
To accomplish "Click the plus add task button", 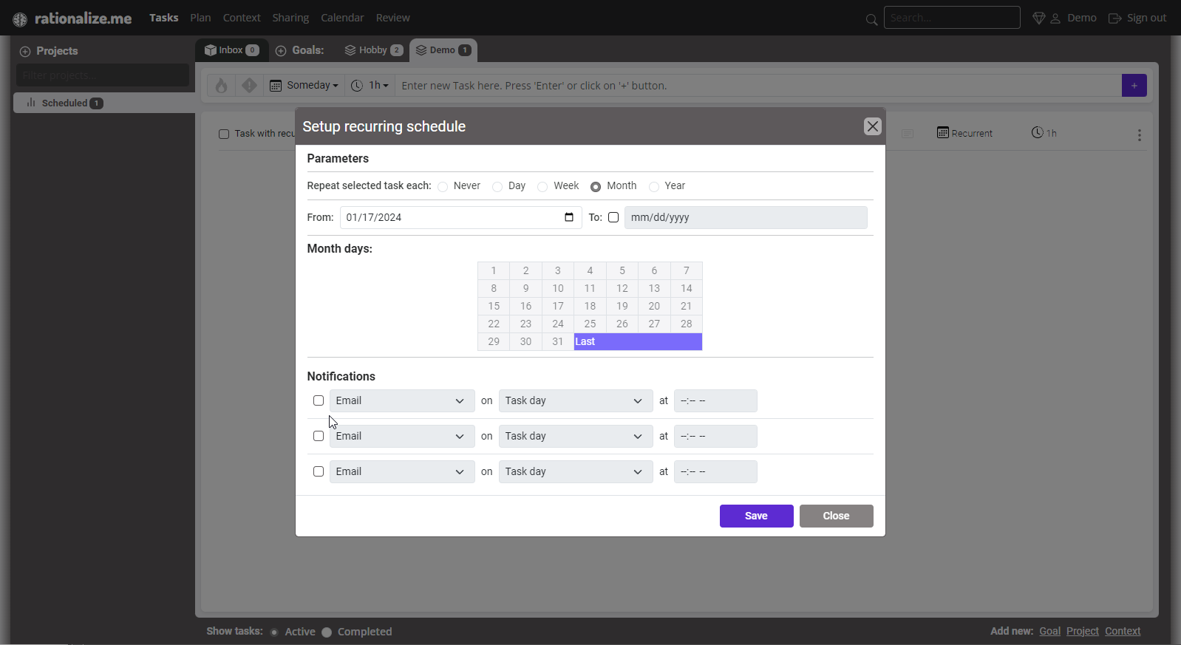I will 1134,86.
